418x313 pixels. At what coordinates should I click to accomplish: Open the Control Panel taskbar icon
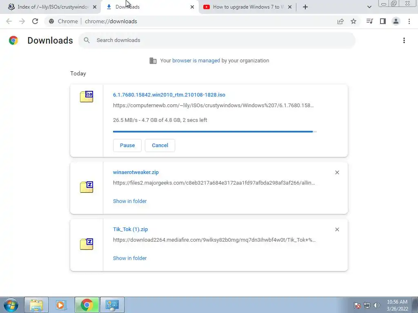pyautogui.click(x=112, y=305)
